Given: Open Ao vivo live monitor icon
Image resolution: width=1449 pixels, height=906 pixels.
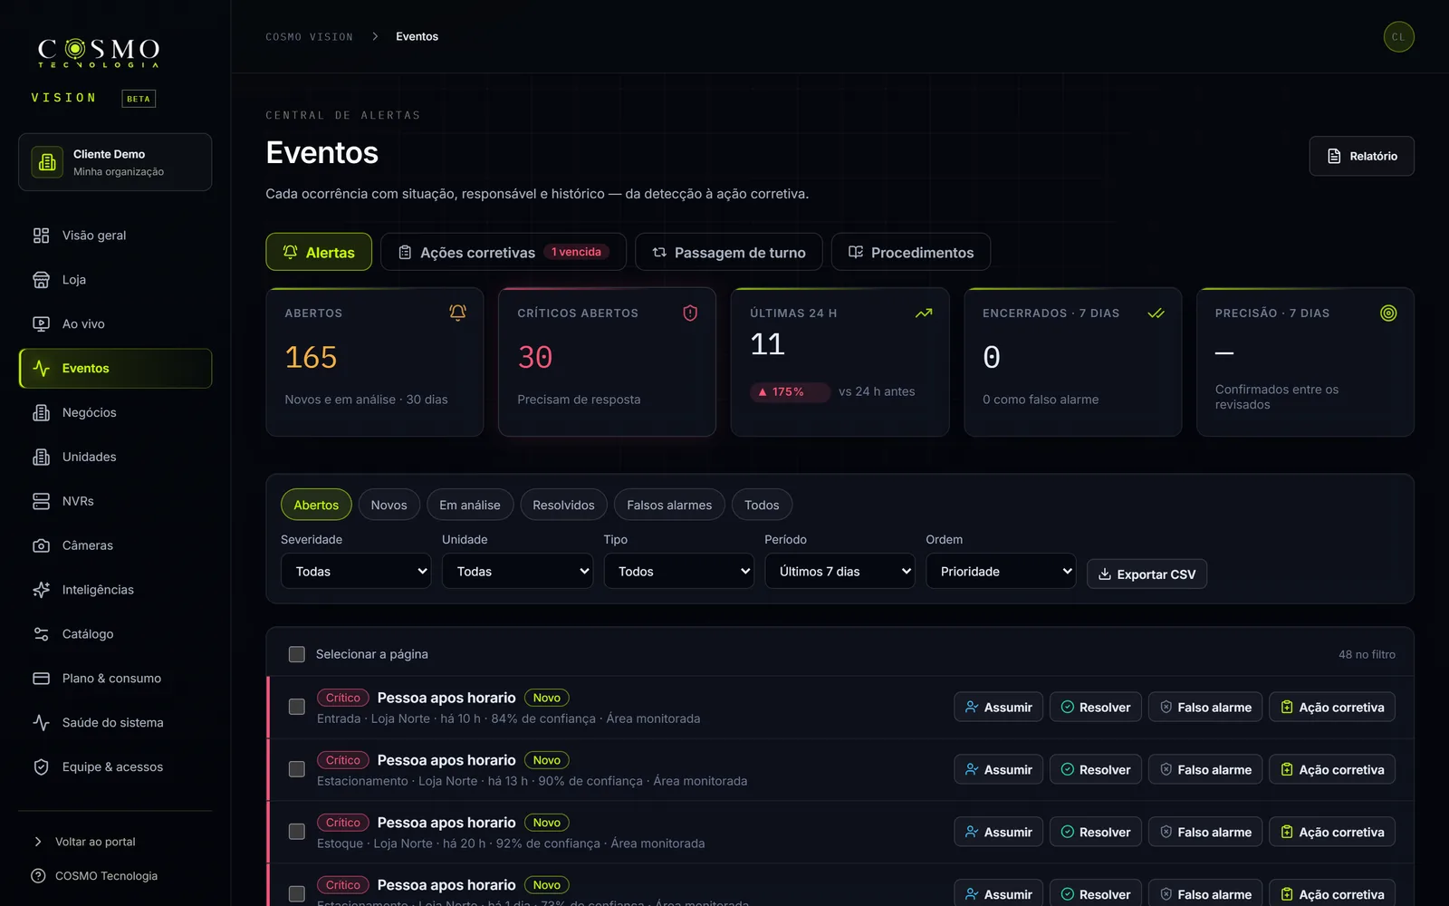Looking at the screenshot, I should pyautogui.click(x=41, y=324).
